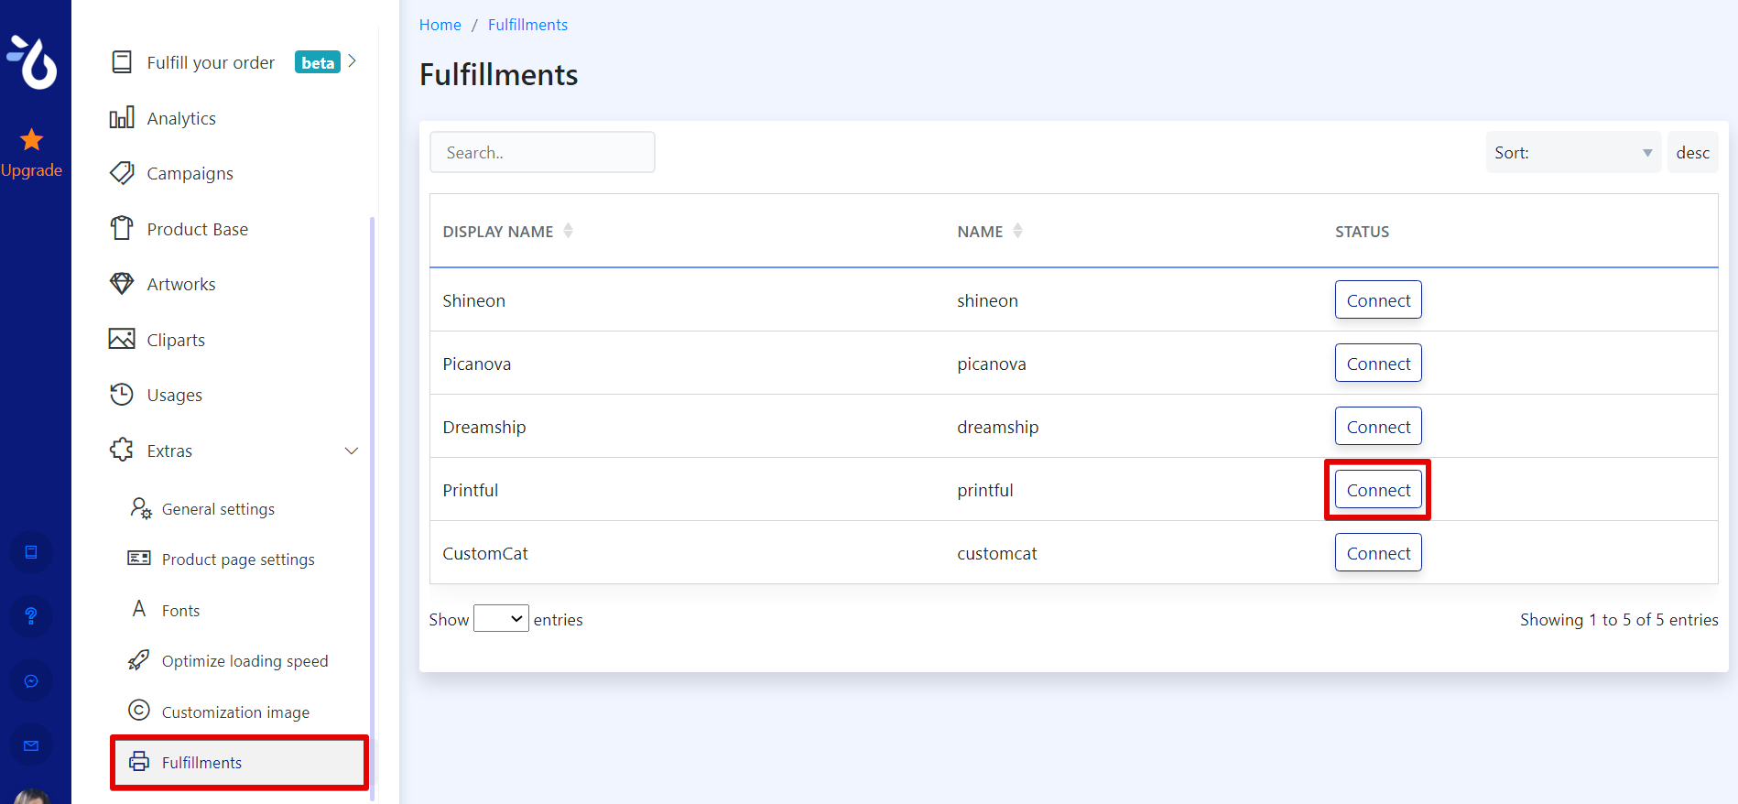This screenshot has width=1738, height=804.
Task: Click Connect button for Shineon
Action: pos(1377,300)
